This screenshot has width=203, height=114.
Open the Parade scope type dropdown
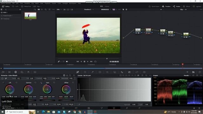point(187,75)
